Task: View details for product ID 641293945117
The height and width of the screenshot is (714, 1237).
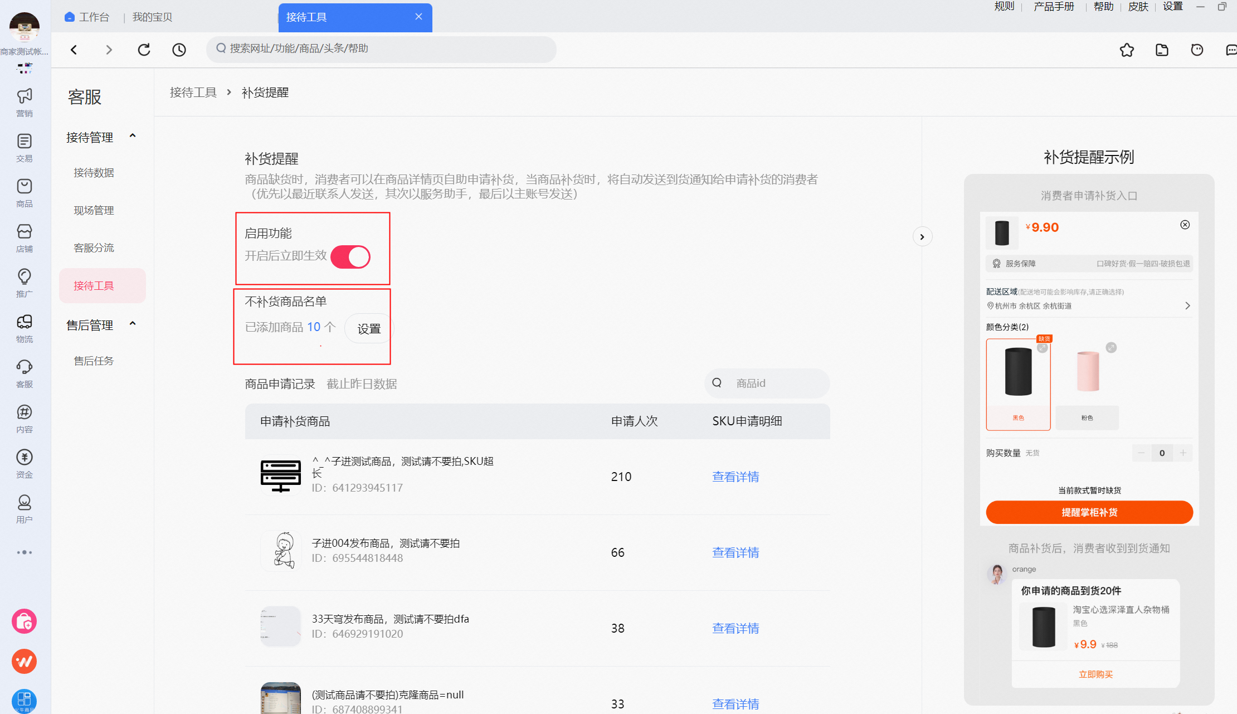Action: click(x=736, y=477)
